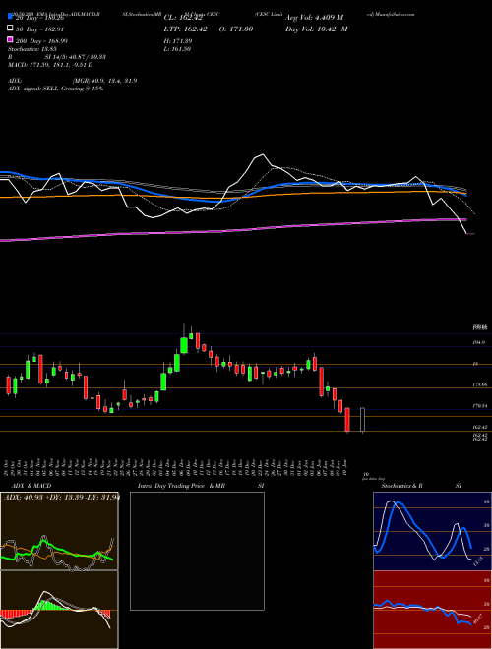Click the 'MACD: 171.39, 181.1, -9.51 D' line
This screenshot has height=649, width=492.
point(50,65)
